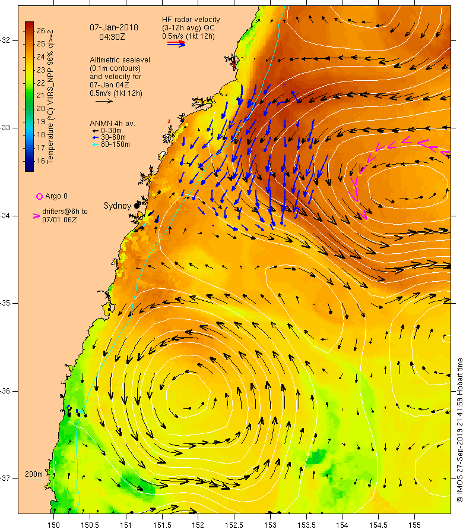Click the HF radar velocity heading
463x529 pixels.
[191, 20]
